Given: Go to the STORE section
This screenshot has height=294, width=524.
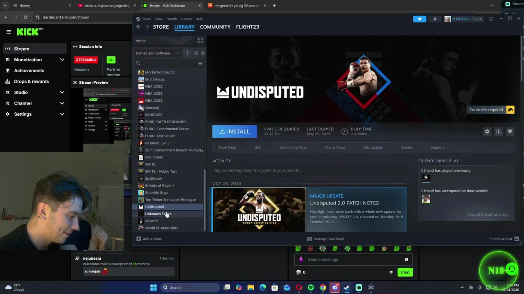Looking at the screenshot, I should [161, 27].
